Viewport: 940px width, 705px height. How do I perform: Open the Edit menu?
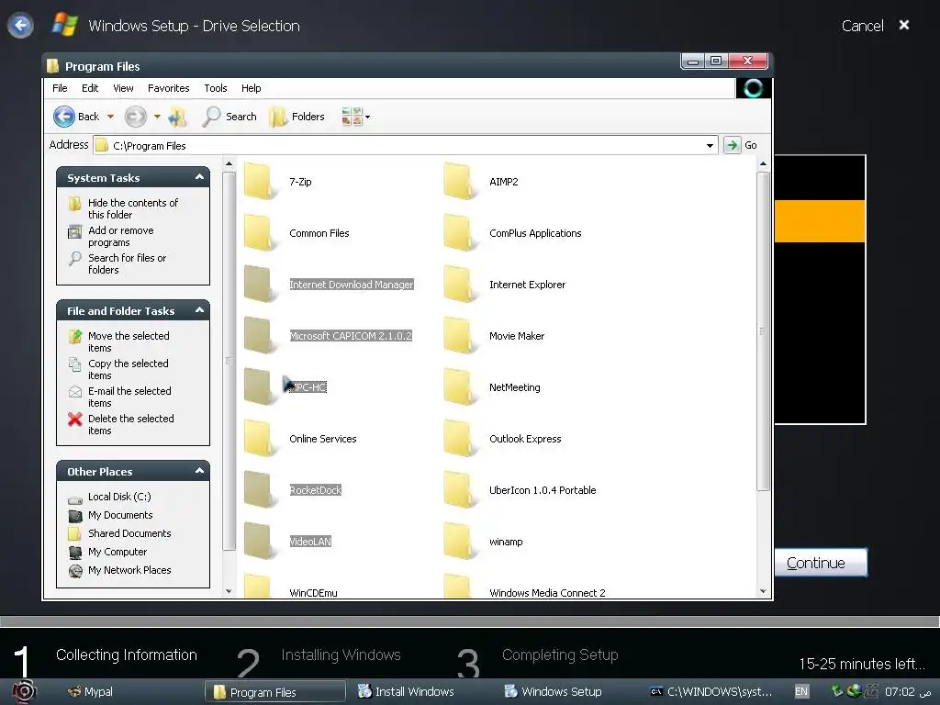pos(90,88)
